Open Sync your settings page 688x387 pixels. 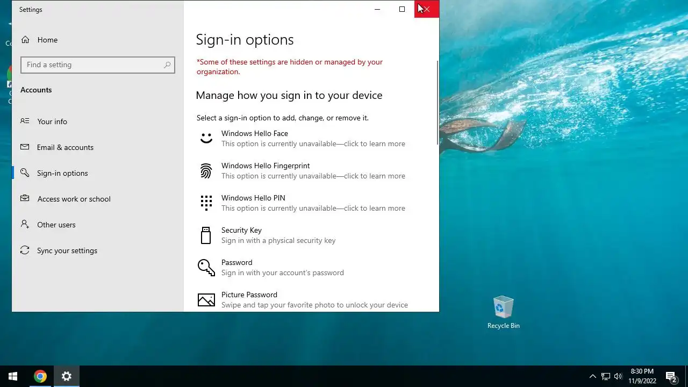[x=98, y=250]
